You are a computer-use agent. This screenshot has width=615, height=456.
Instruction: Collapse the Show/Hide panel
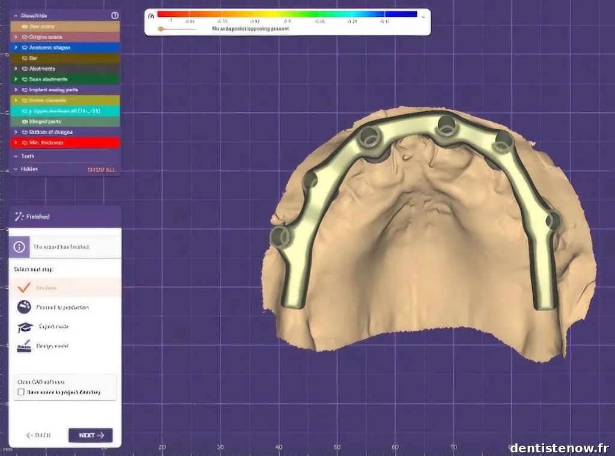16,16
